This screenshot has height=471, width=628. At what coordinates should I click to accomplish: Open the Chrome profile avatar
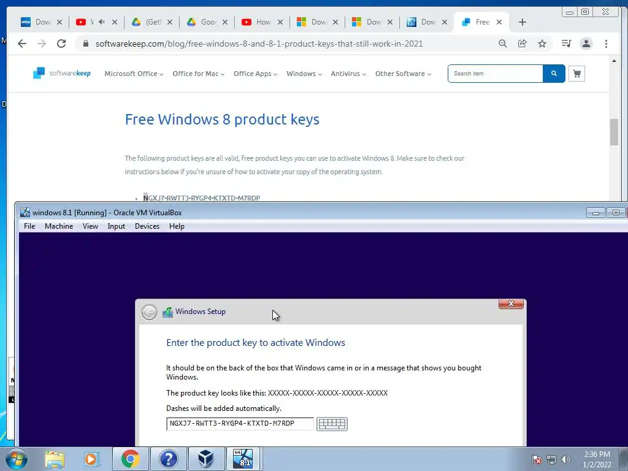click(x=586, y=44)
